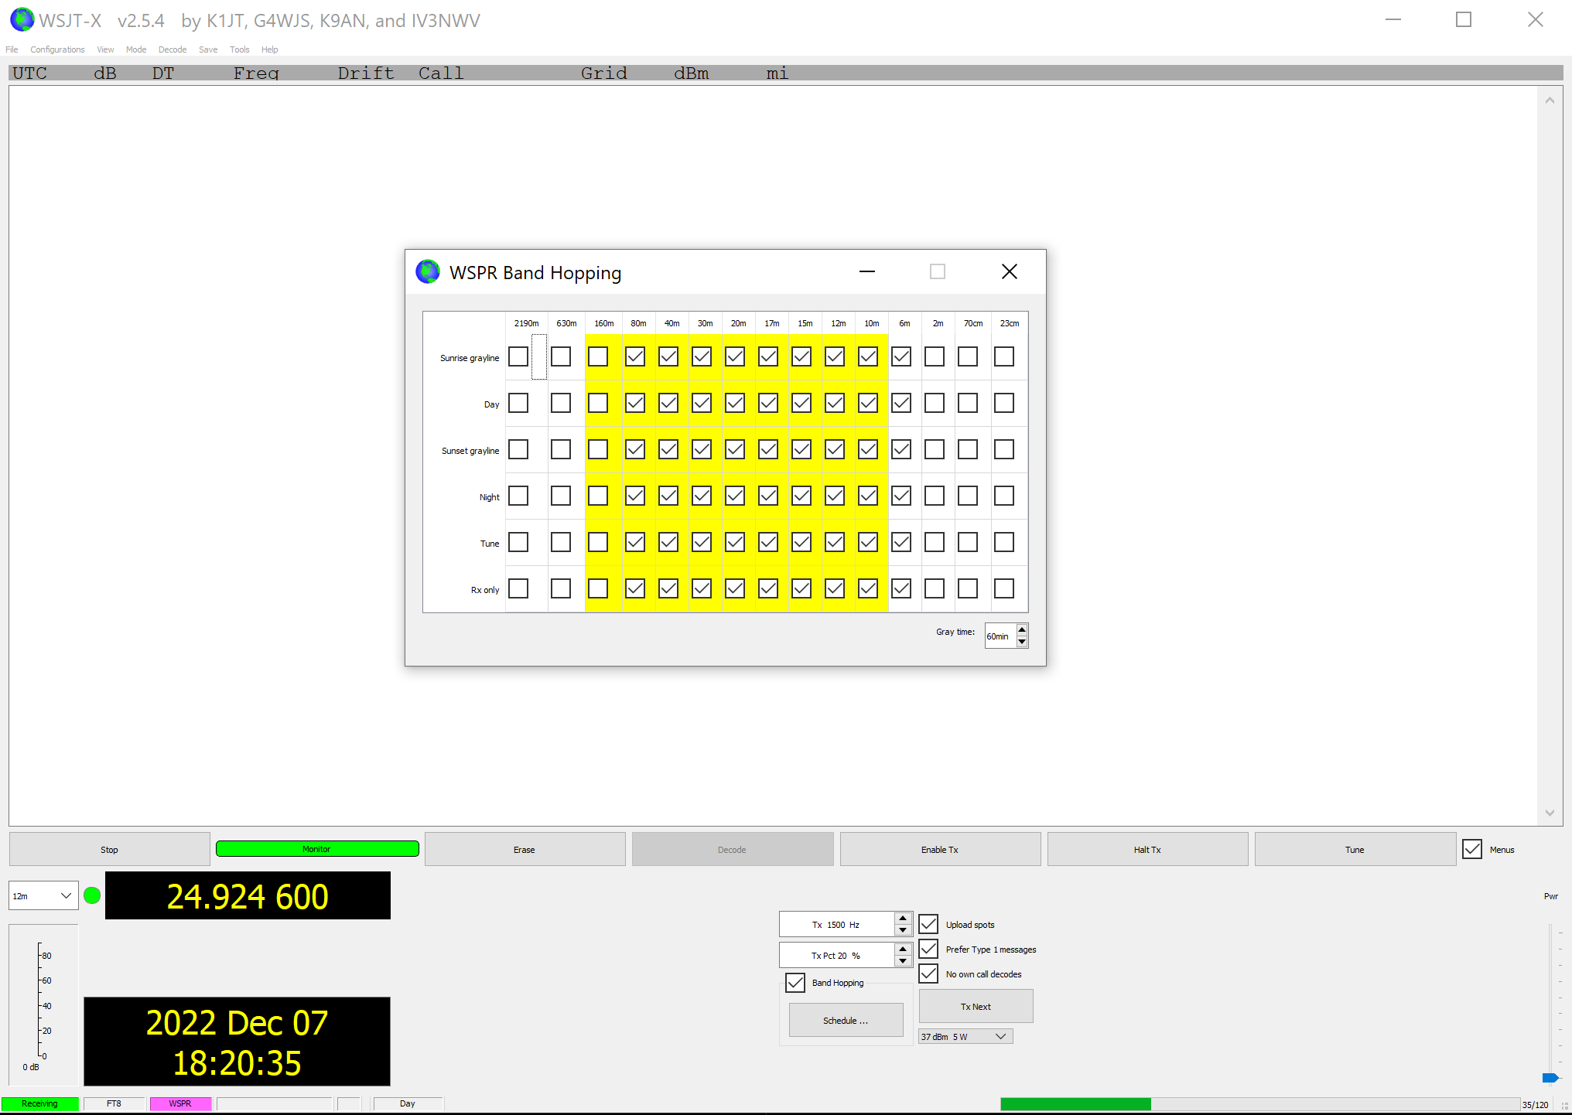This screenshot has height=1115, width=1572.
Task: Open the 12m band dropdown
Action: [43, 895]
